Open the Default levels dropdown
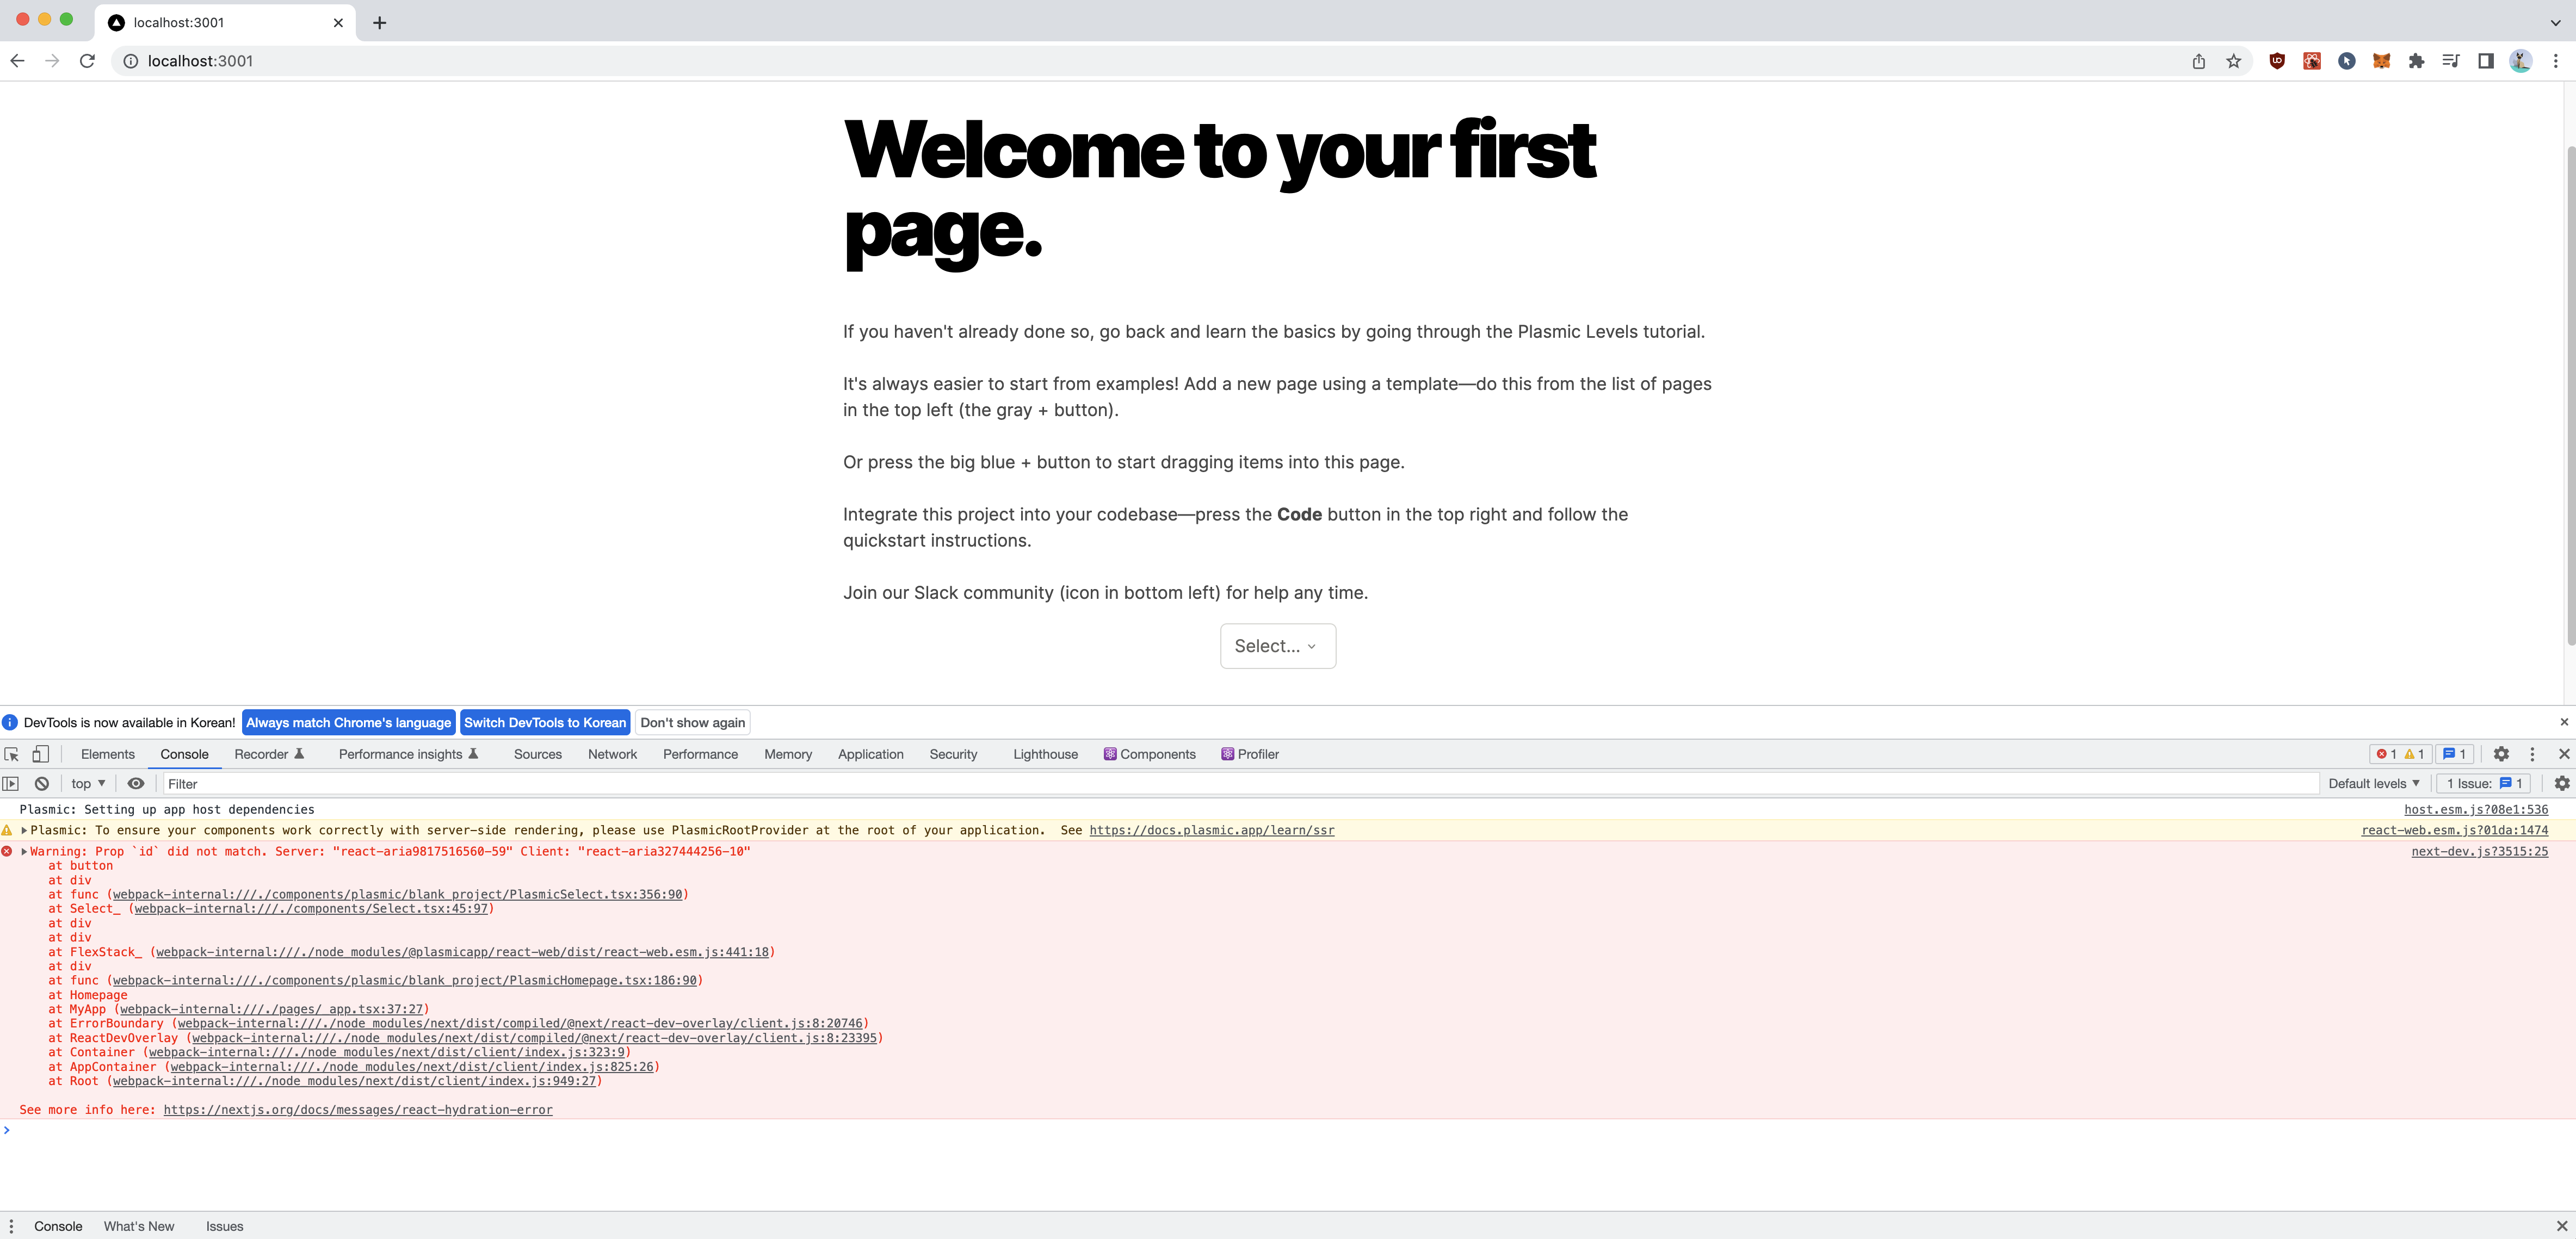 (2372, 784)
